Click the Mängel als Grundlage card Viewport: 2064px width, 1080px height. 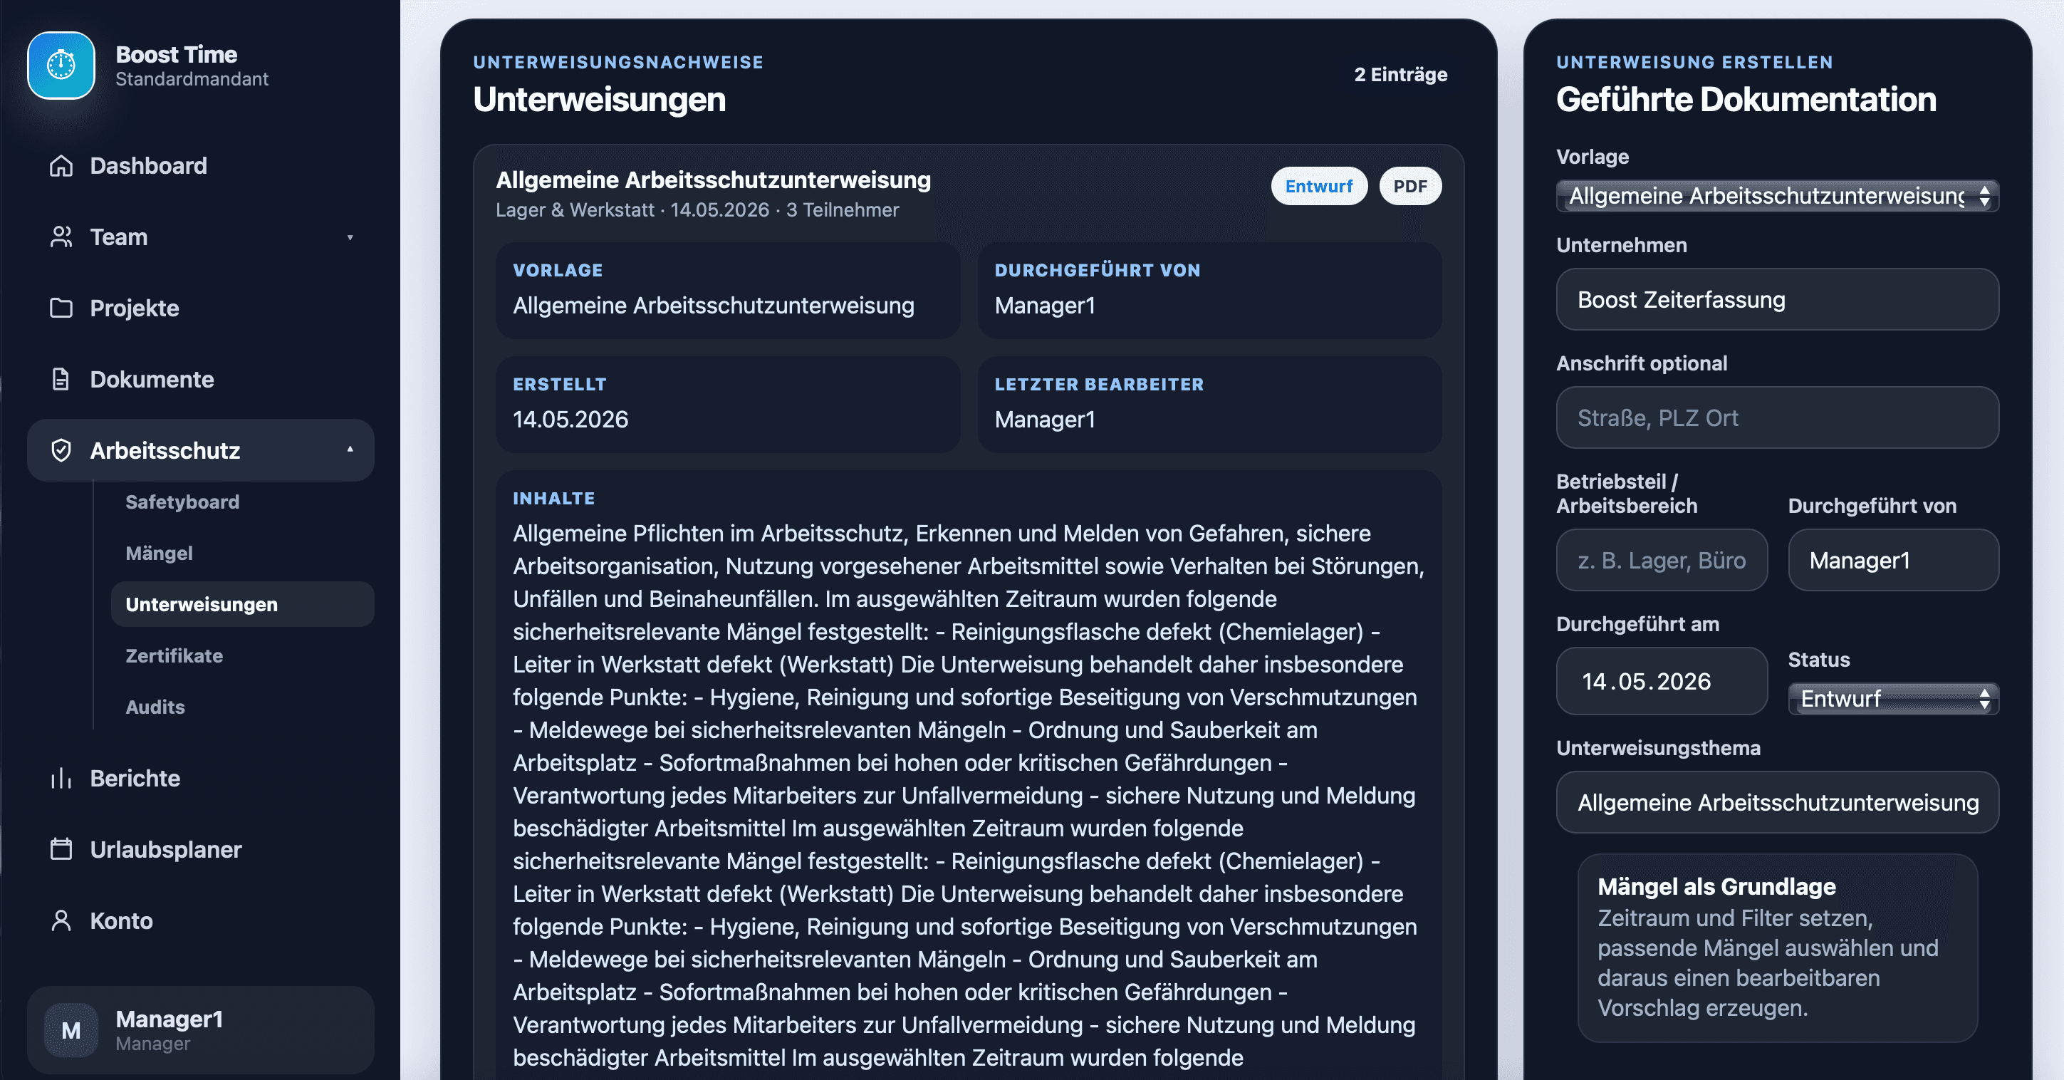point(1777,947)
